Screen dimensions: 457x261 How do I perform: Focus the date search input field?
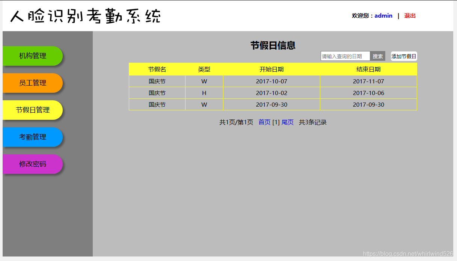click(x=345, y=56)
